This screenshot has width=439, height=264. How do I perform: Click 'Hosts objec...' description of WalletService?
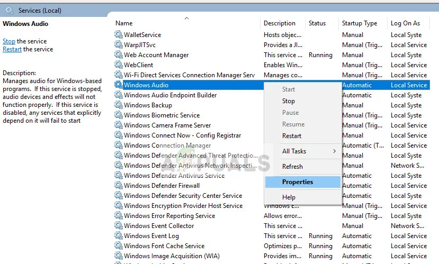point(282,35)
